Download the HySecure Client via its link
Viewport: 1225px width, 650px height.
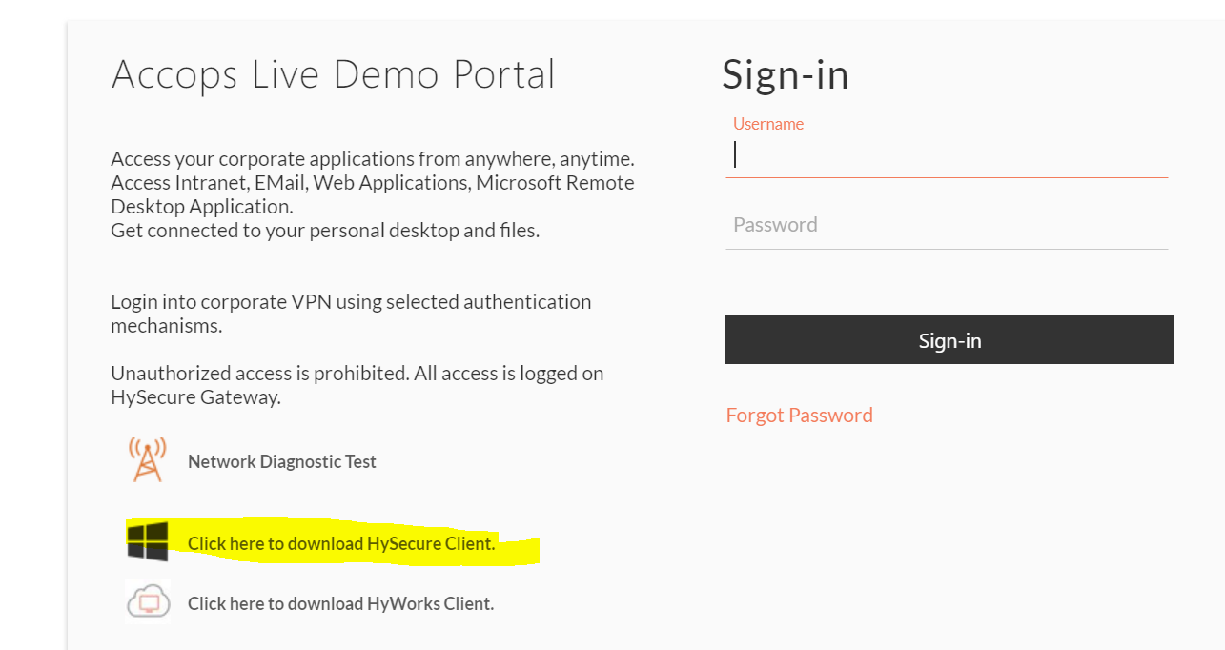tap(341, 543)
